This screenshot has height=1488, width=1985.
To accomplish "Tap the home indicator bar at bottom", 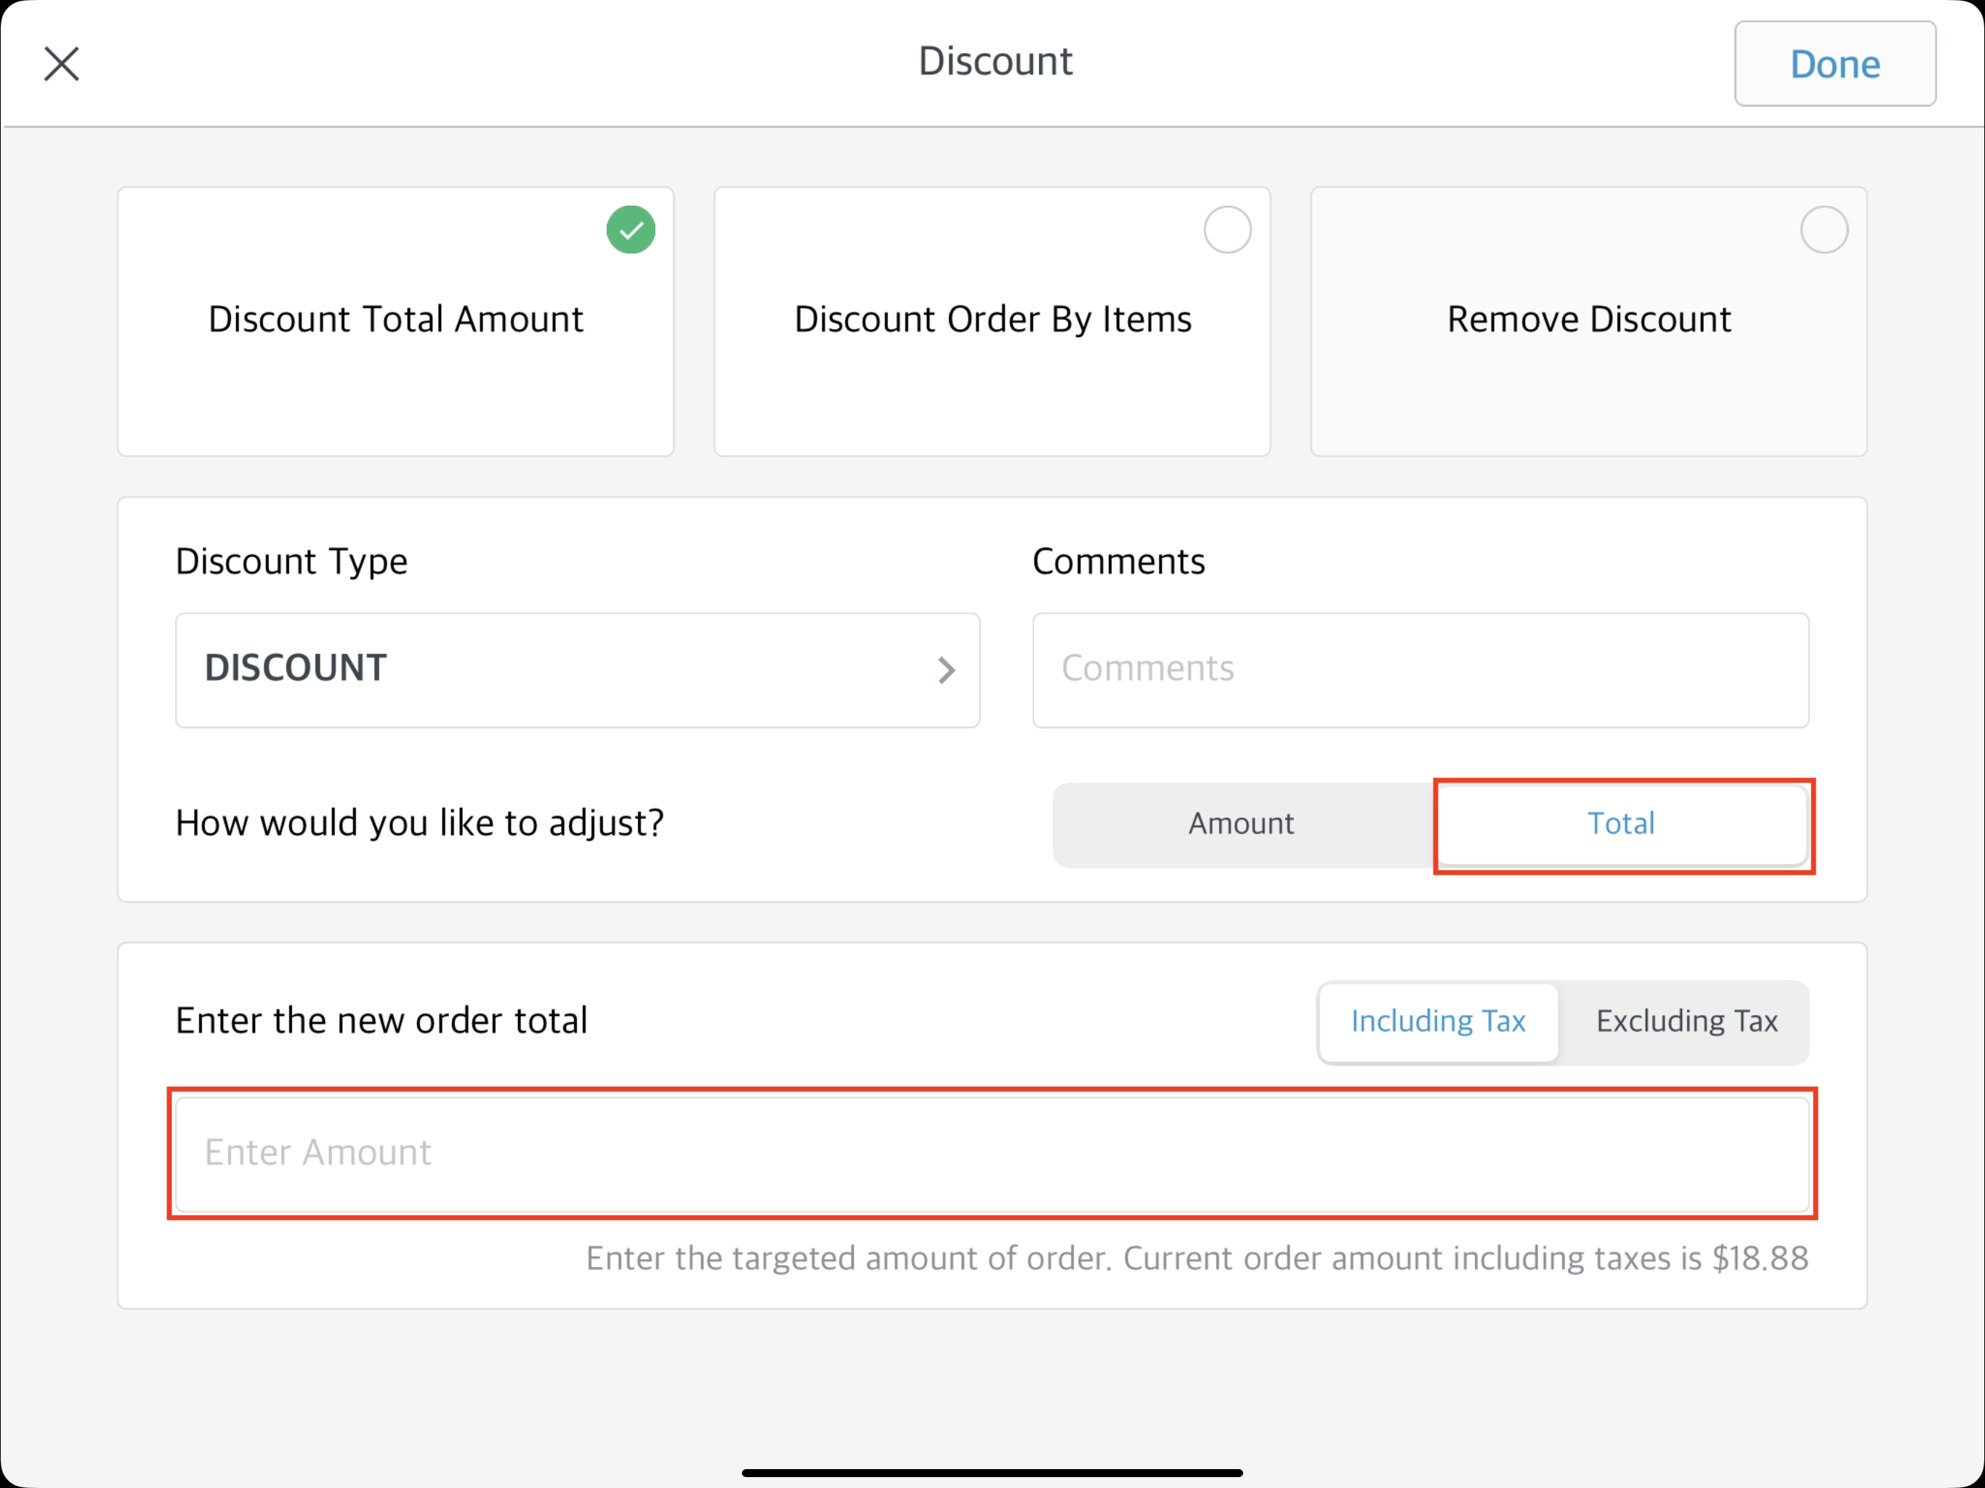I will pyautogui.click(x=992, y=1472).
